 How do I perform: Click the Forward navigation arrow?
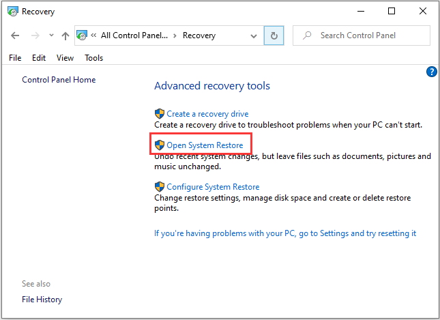(35, 35)
